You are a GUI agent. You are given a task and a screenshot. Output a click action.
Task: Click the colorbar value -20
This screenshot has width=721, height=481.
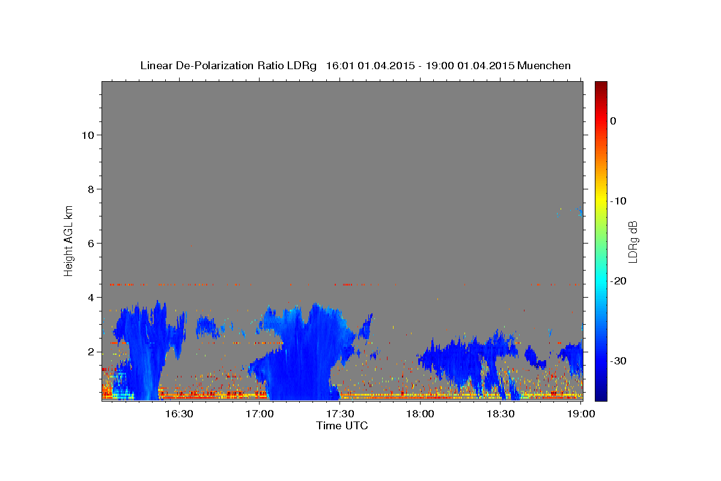point(618,281)
